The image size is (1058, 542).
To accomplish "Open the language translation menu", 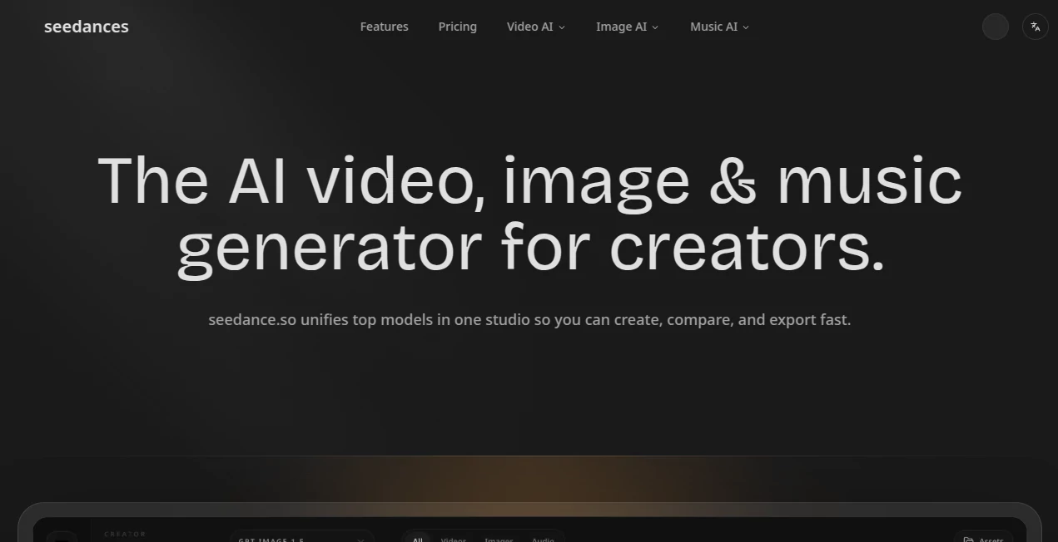I will [x=1035, y=26].
